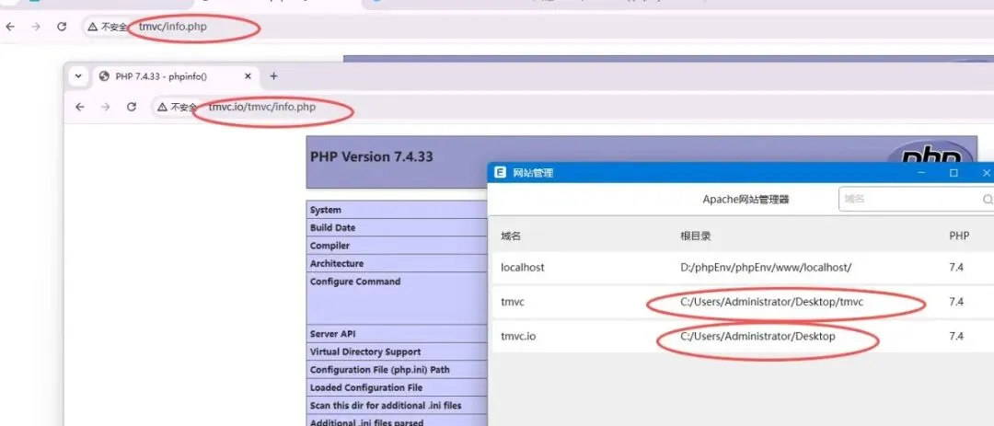Select PHP 7.4.33 - phpinfo() tab
Viewport: 994px width, 426px height.
161,76
